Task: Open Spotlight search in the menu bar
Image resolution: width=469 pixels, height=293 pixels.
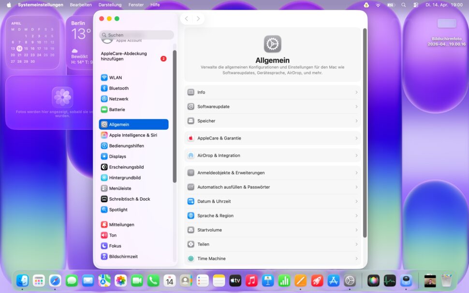Action: click(403, 5)
